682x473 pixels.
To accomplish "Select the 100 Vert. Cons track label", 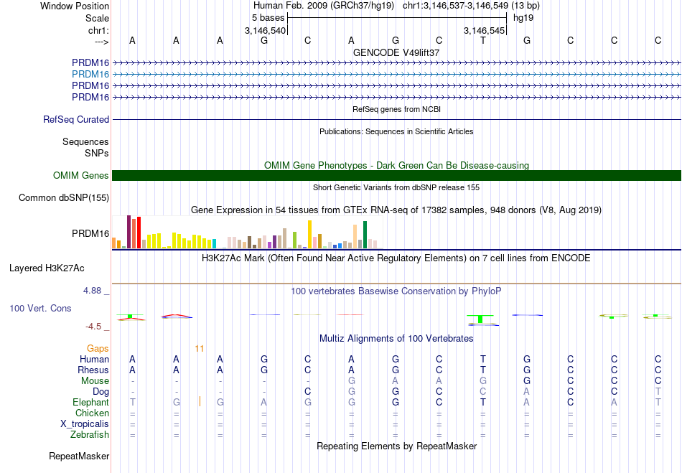I will tap(40, 308).
